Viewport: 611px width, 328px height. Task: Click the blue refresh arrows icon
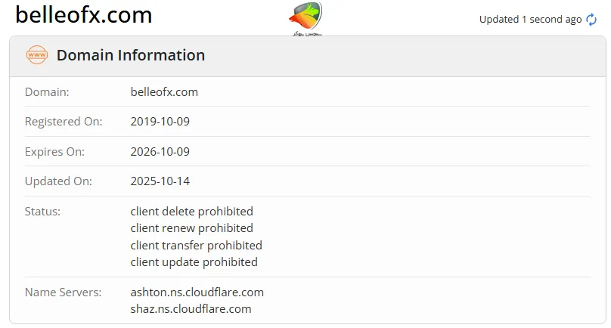click(x=591, y=20)
